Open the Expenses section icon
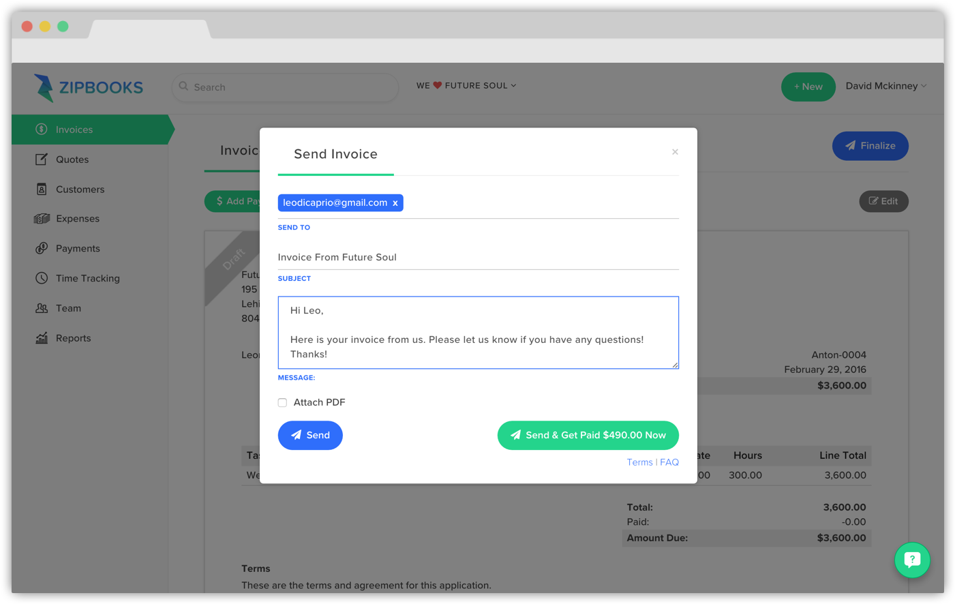955x604 pixels. (42, 218)
